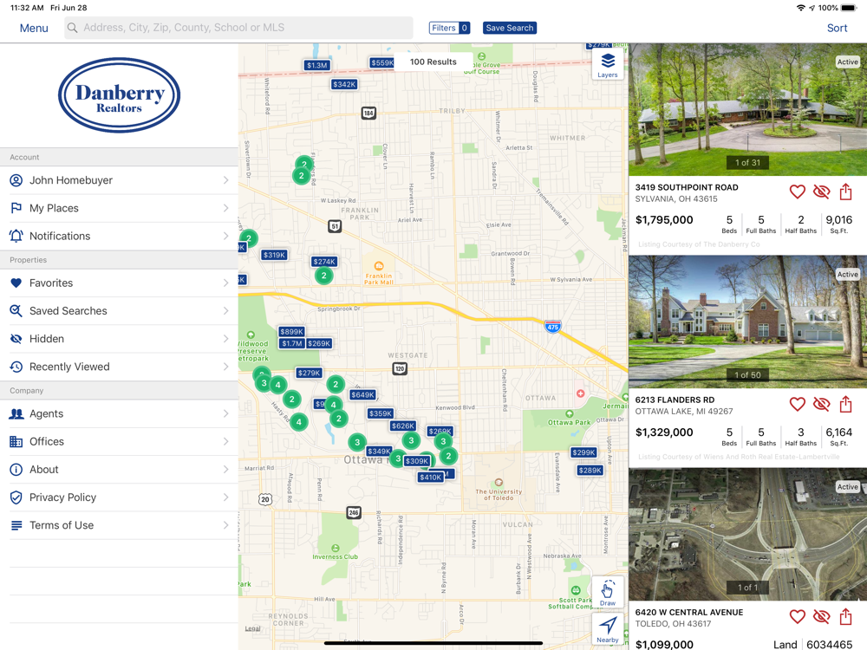Click the Notifications bell icon
This screenshot has width=867, height=650.
tap(16, 236)
